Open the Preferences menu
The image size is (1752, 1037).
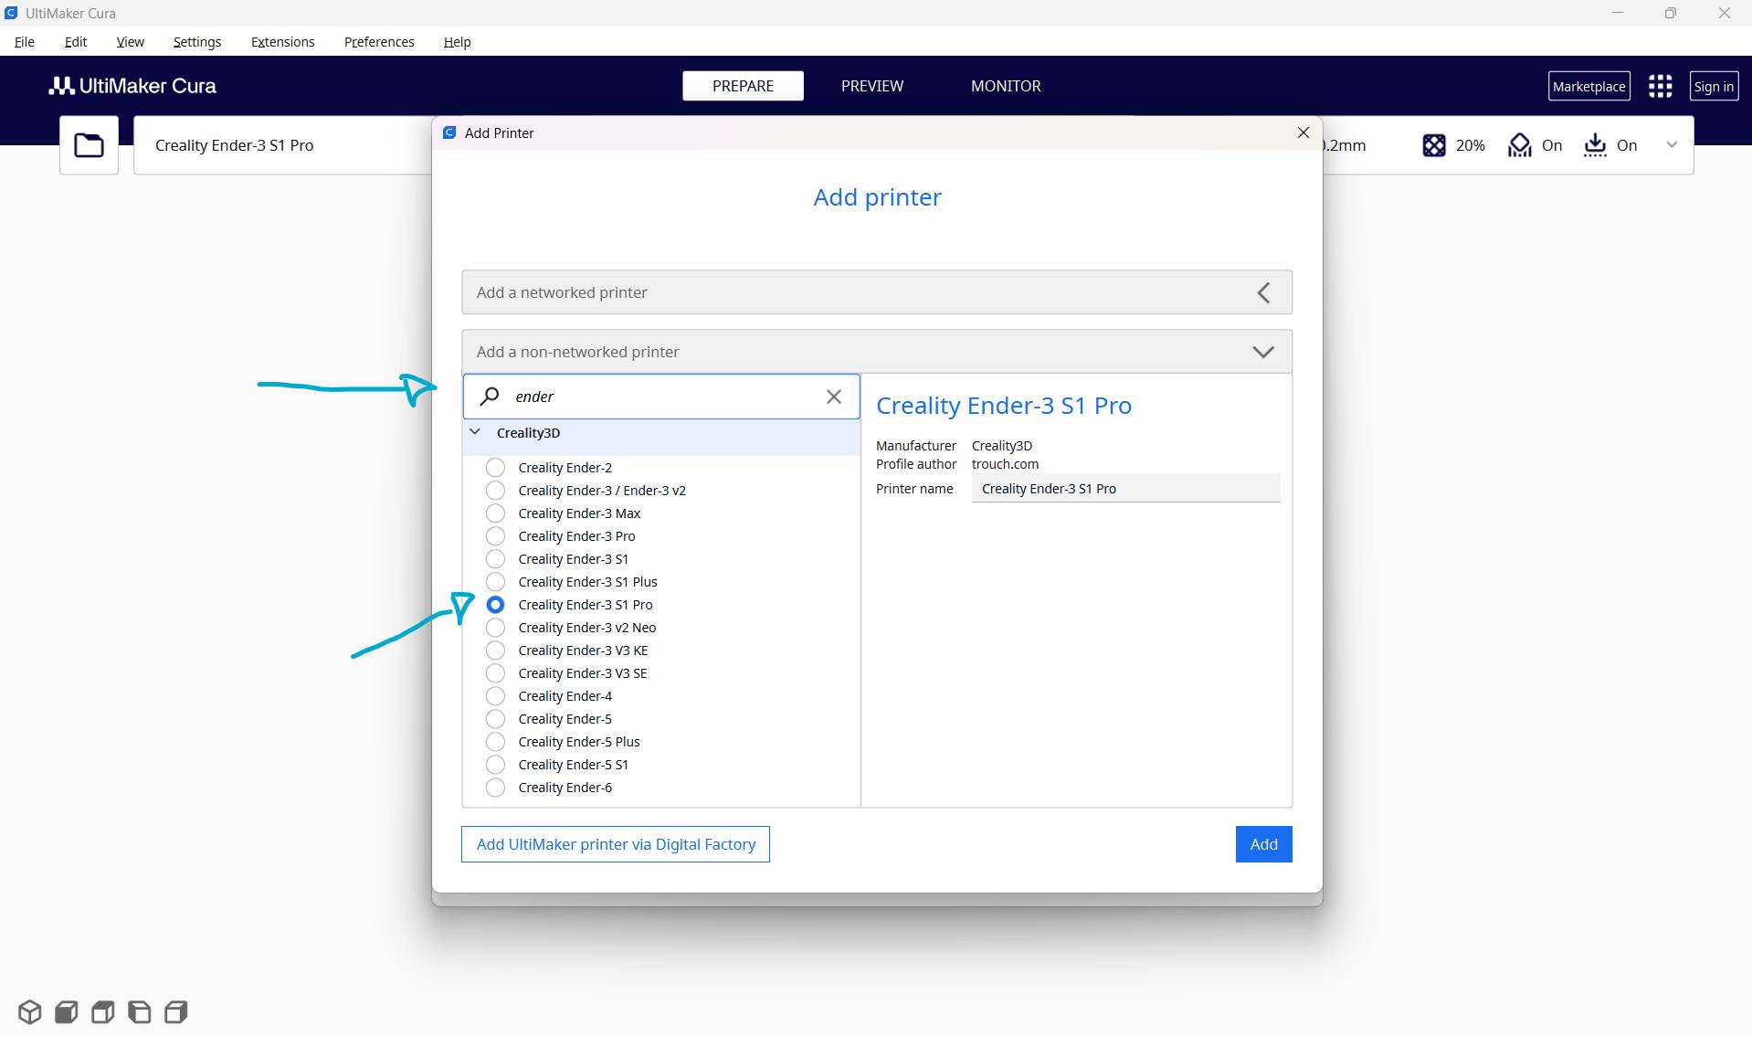(379, 42)
